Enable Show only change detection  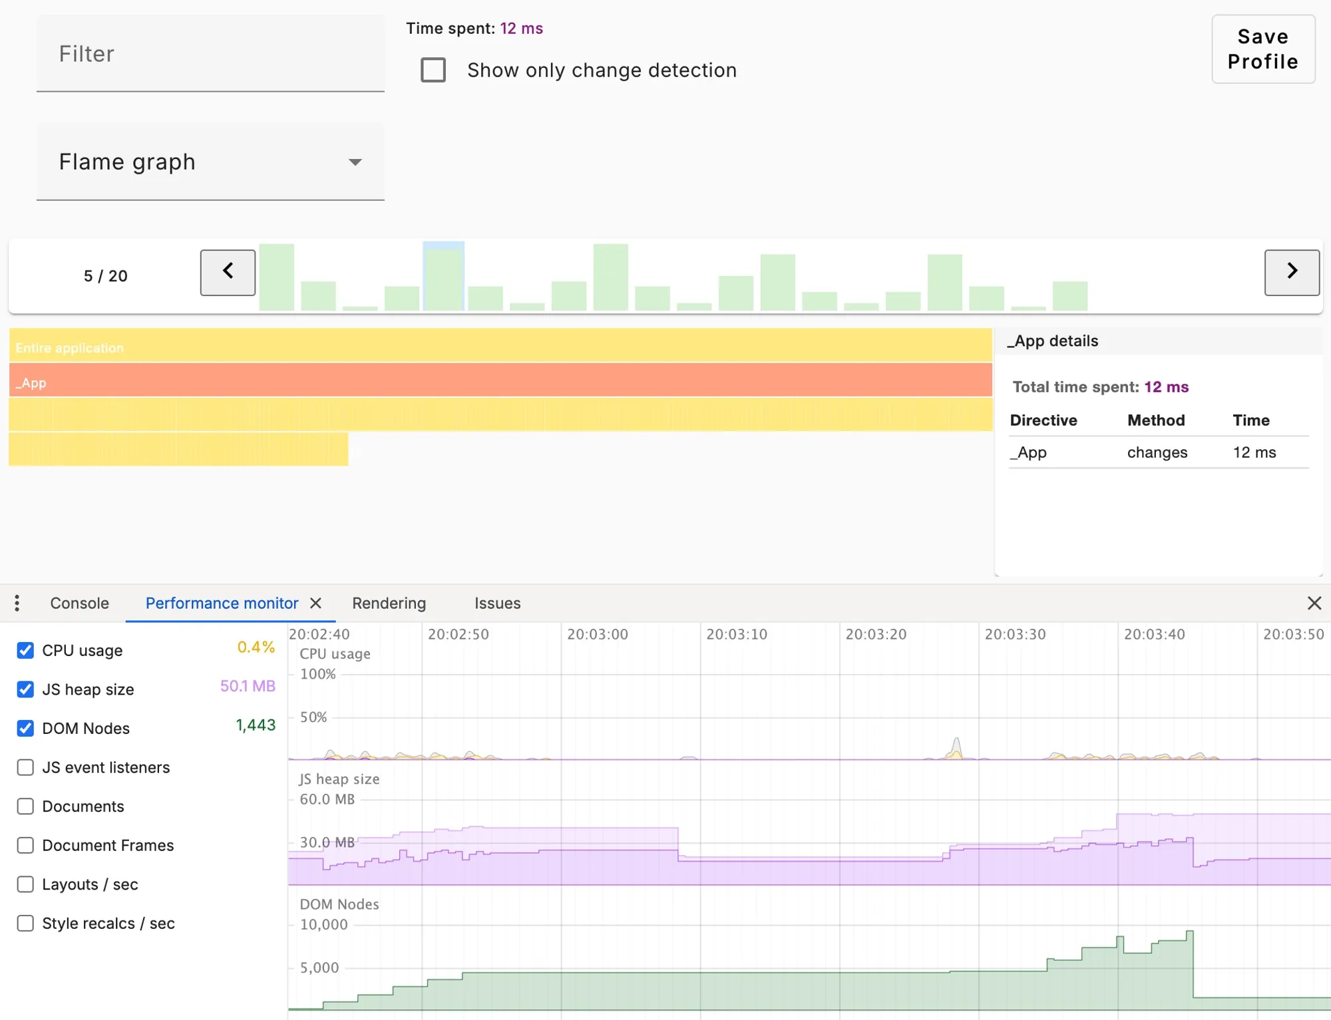pos(433,70)
